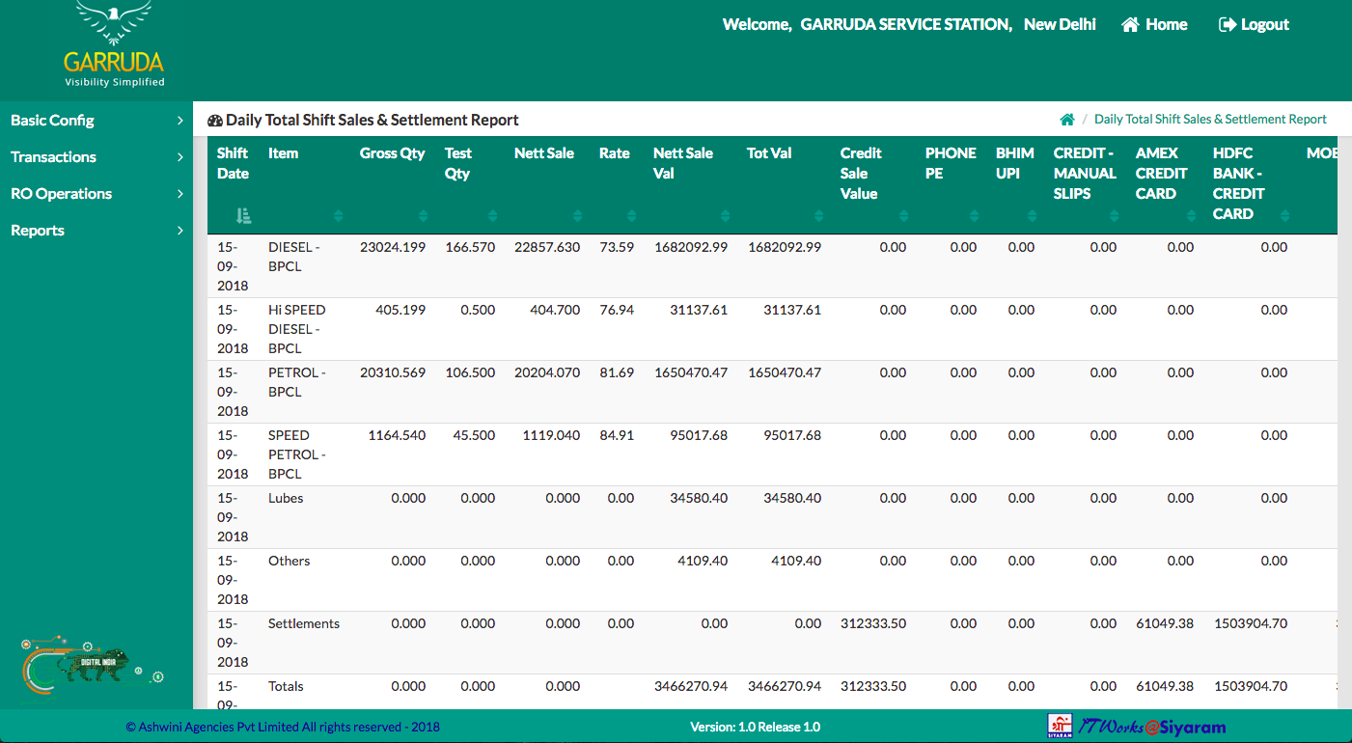
Task: Expand the Basic Config chevron
Action: pos(179,121)
